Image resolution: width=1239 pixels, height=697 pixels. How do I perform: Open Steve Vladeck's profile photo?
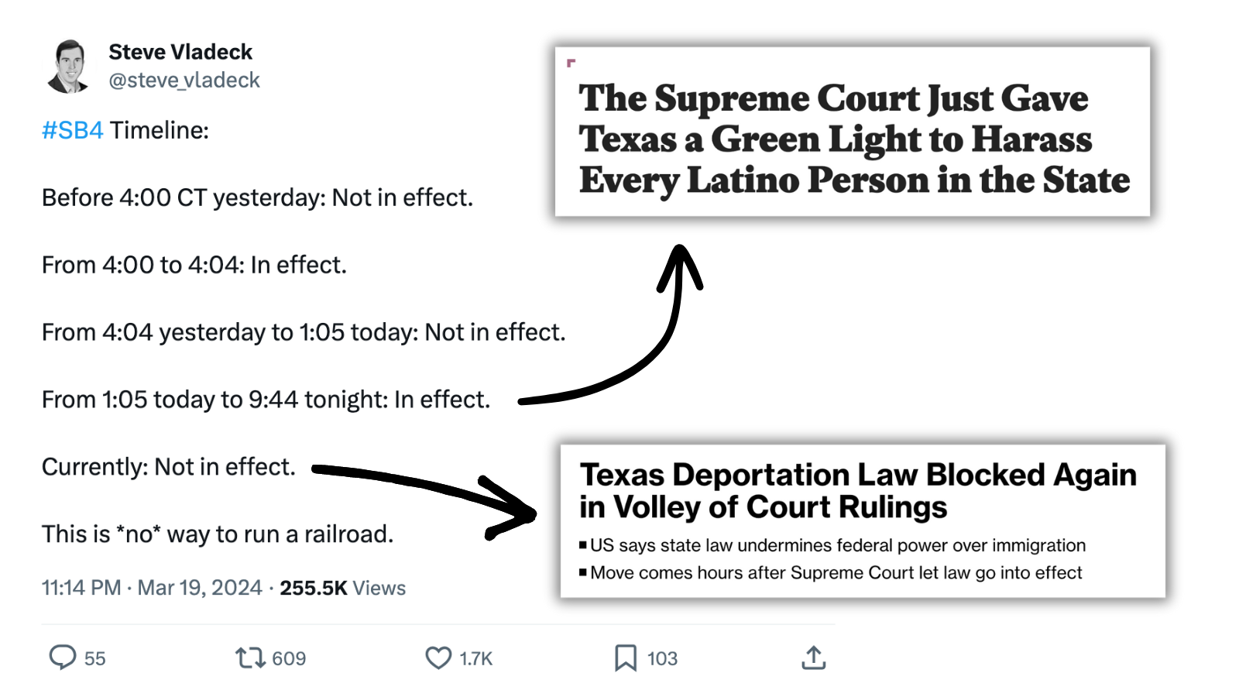[x=70, y=67]
